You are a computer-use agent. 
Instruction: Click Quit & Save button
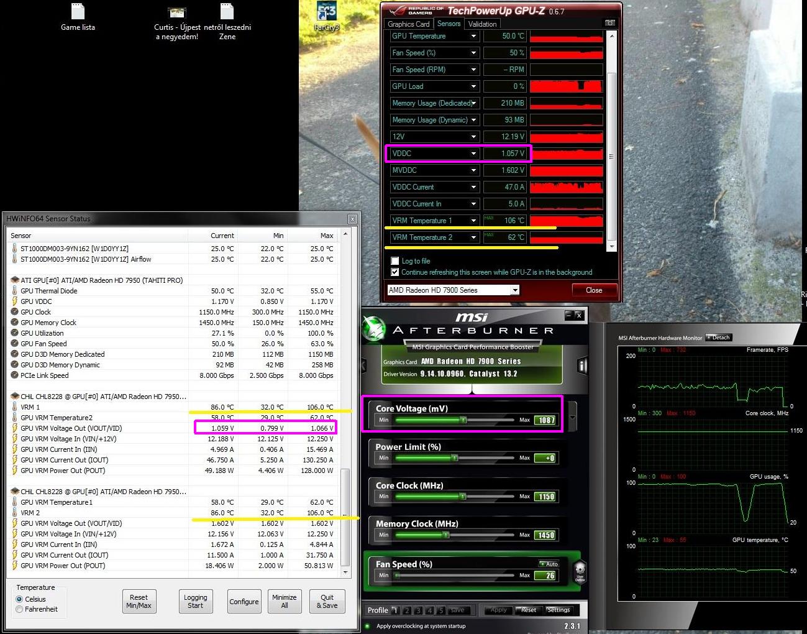pos(327,601)
